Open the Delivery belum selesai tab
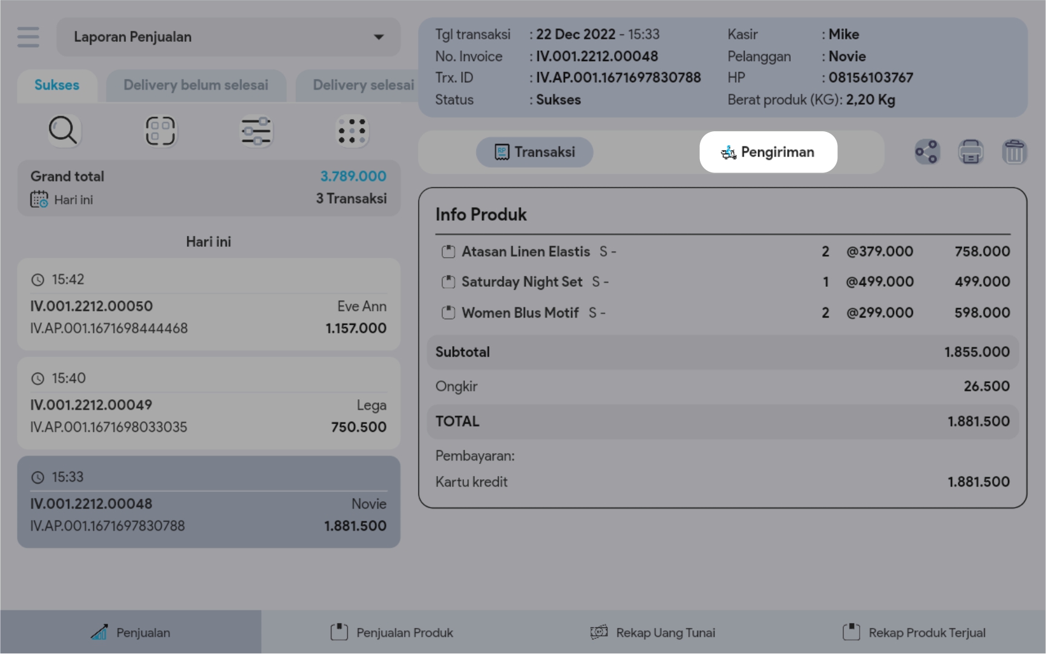This screenshot has width=1046, height=654. (195, 85)
